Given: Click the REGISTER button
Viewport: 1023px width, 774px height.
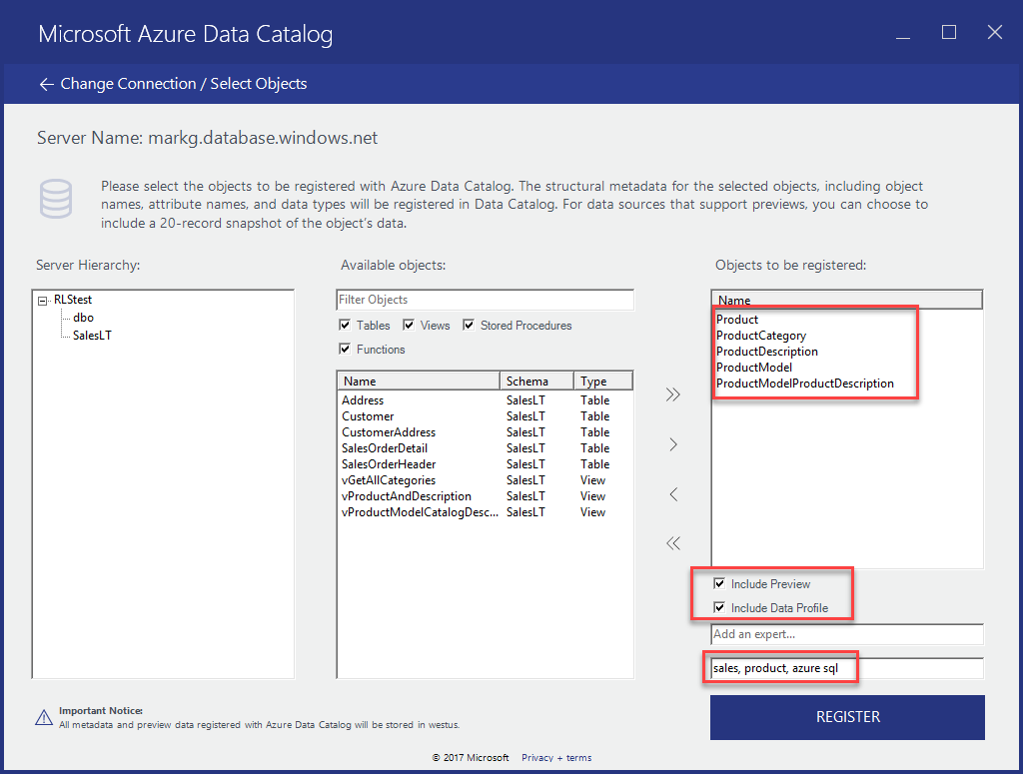Looking at the screenshot, I should click(x=847, y=717).
